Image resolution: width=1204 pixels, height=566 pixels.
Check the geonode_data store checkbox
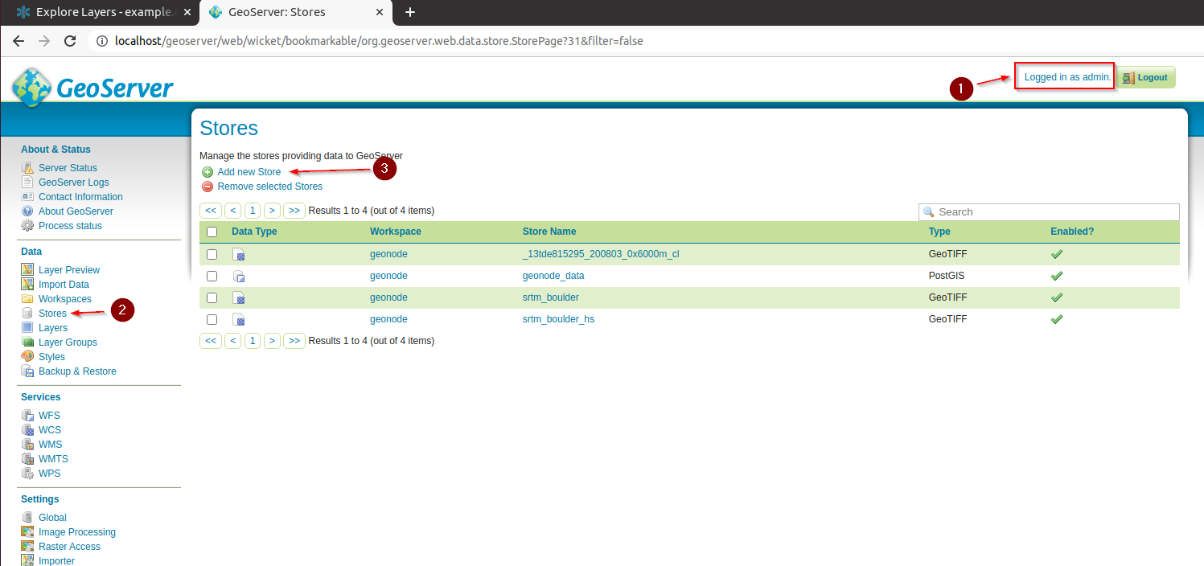pyautogui.click(x=212, y=276)
